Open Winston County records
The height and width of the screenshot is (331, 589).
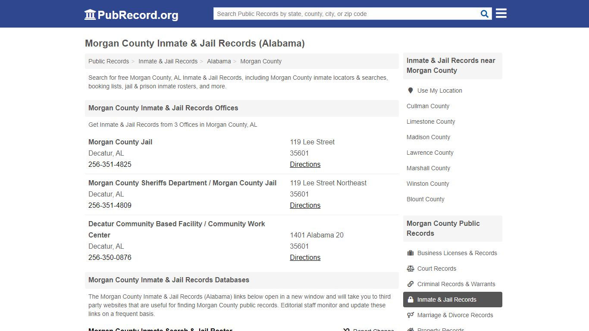coord(428,184)
